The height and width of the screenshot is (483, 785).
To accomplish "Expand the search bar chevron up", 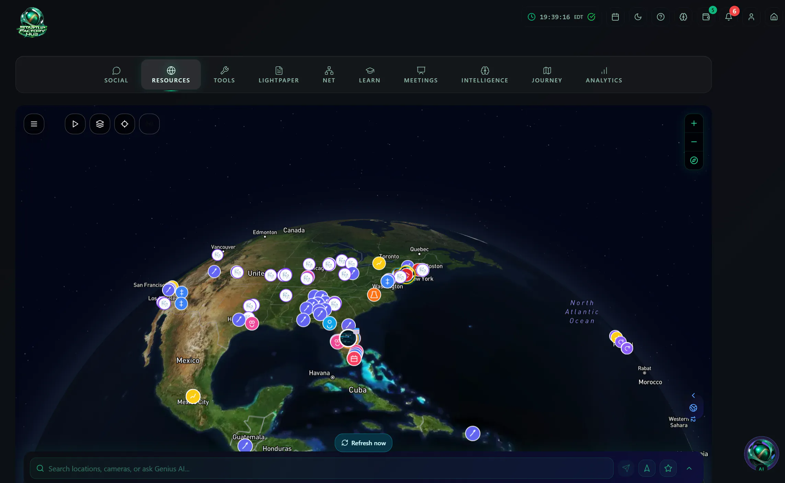I will [689, 468].
